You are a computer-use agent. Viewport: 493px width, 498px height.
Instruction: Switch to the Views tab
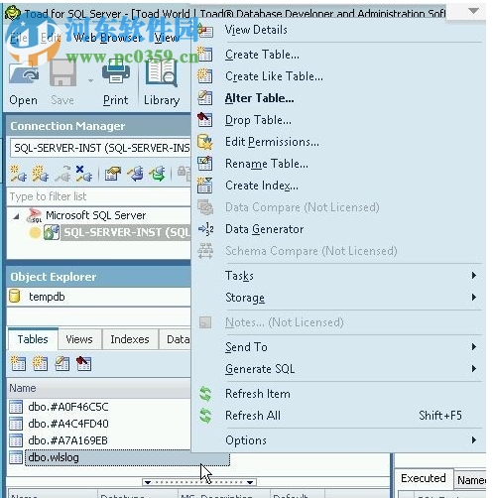(x=79, y=339)
